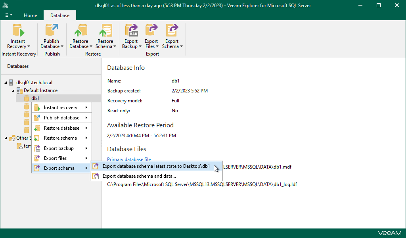
Task: Click the Other Servers folder icon
Action: 12,138
